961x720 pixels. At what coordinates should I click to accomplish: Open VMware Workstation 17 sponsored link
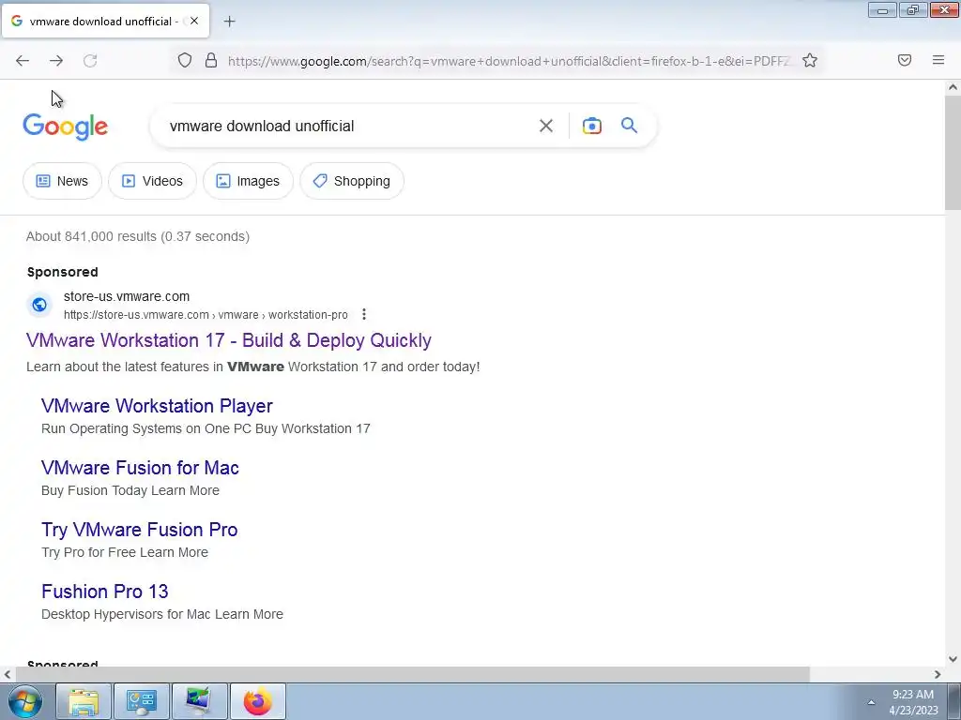tap(229, 340)
